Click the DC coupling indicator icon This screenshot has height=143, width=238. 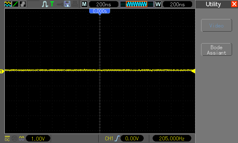click(7, 139)
